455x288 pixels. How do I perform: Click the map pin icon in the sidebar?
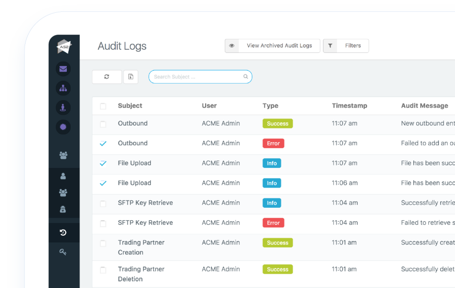pyautogui.click(x=63, y=108)
